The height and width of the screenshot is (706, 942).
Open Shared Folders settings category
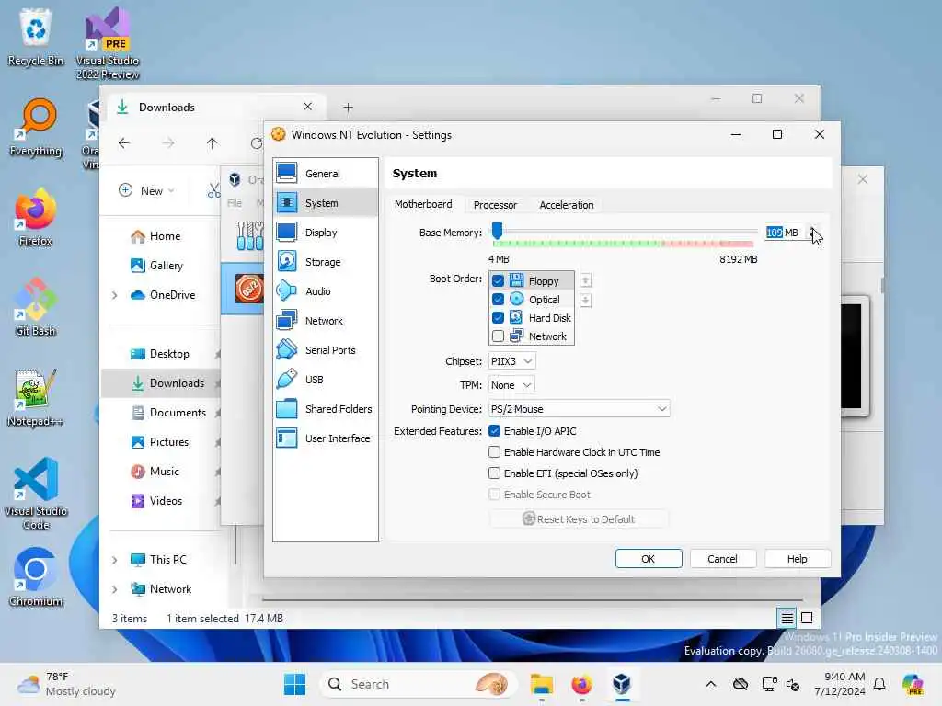(x=326, y=409)
